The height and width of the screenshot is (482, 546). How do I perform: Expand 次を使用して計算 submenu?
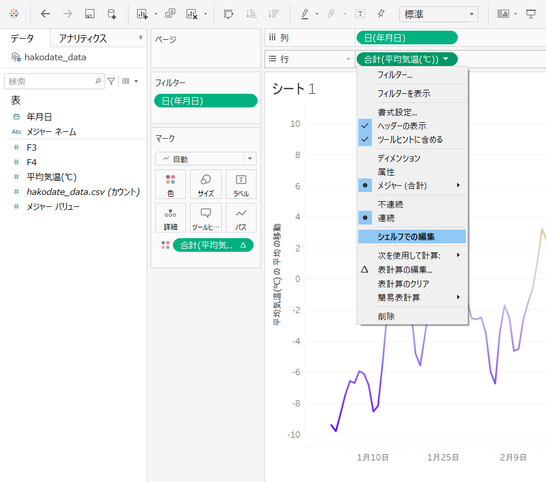click(412, 255)
